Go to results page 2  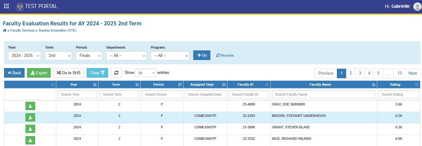[351, 73]
